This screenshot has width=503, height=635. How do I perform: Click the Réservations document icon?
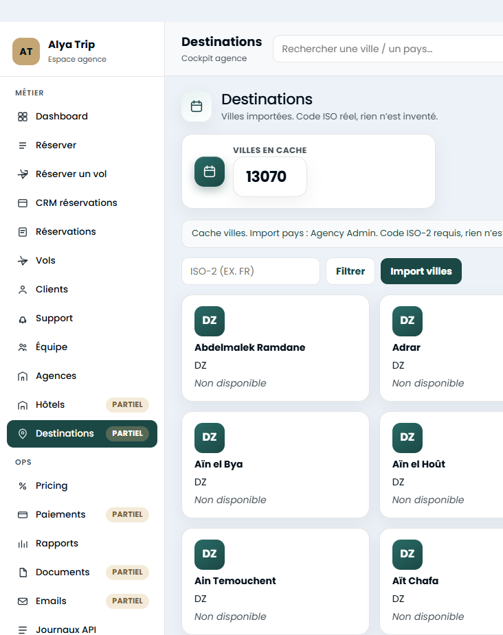pos(23,231)
